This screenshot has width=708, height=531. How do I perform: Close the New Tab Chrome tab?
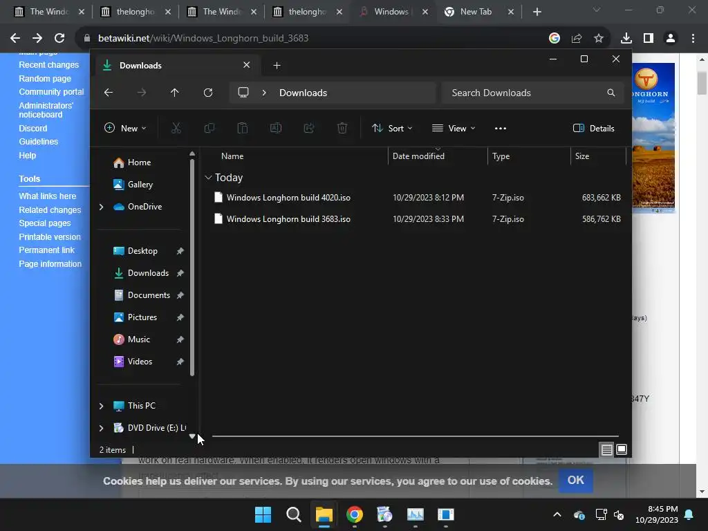[x=511, y=12]
